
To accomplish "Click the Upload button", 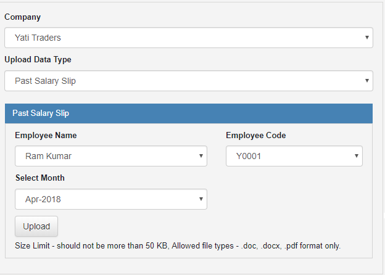I will pyautogui.click(x=36, y=226).
